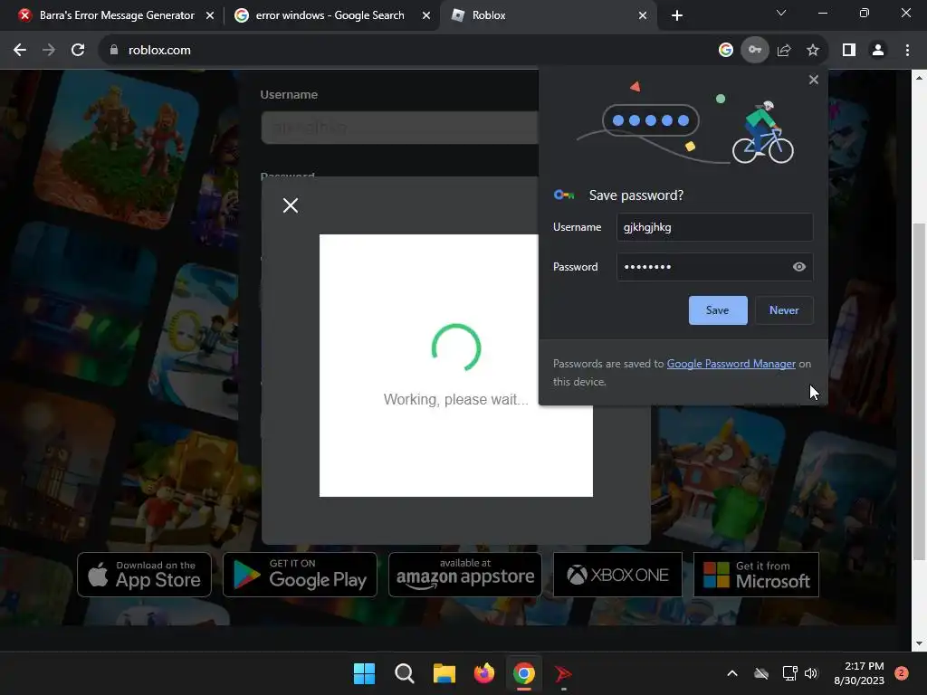Open Windows taskbar search
The image size is (927, 695).
(x=405, y=673)
